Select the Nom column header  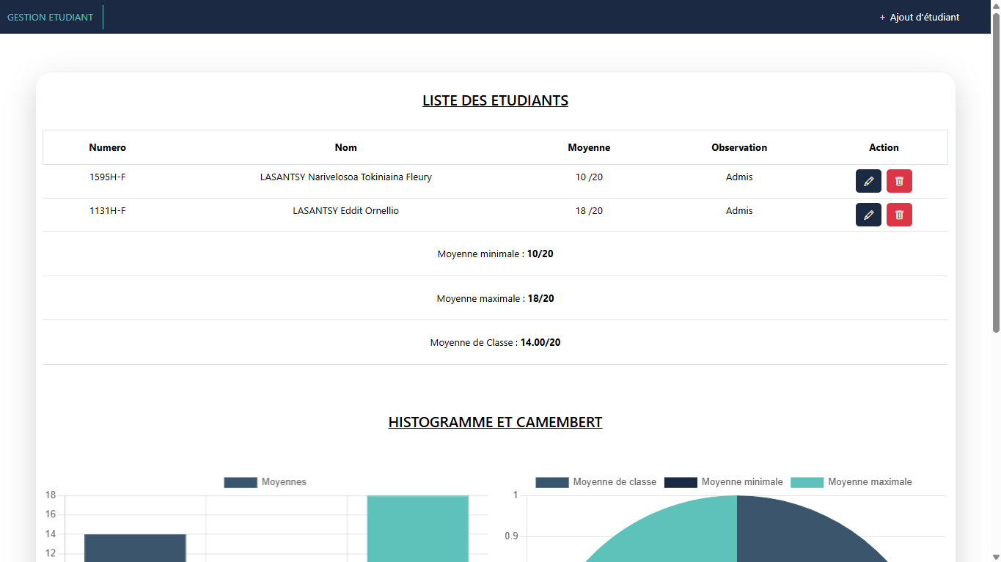[346, 147]
